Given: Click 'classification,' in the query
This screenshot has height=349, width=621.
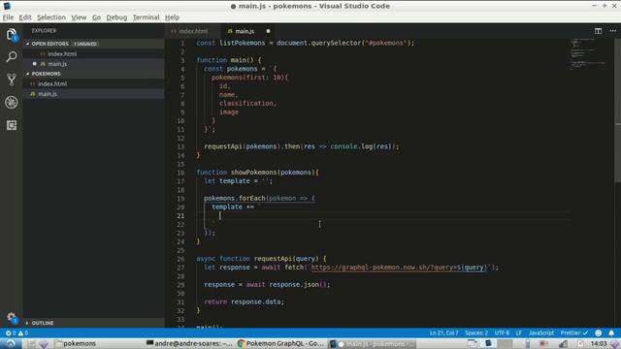Looking at the screenshot, I should [248, 104].
